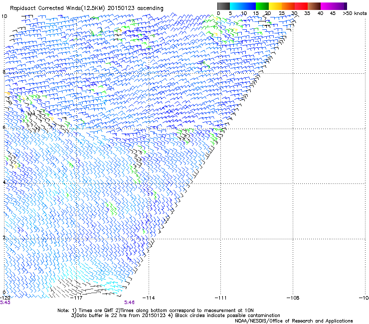The height and width of the screenshot is (324, 369).
Task: Click the '-114' longitude axis label
Action: pos(149,298)
